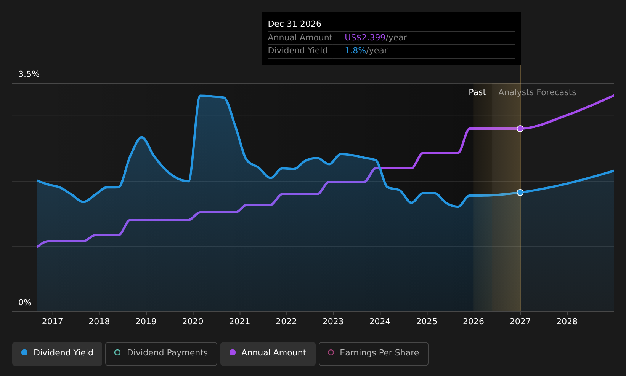Click the 2027 x-axis label

pos(520,322)
